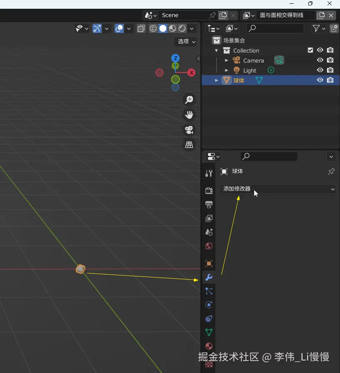Toggle X-ray display in viewport header

point(141,28)
